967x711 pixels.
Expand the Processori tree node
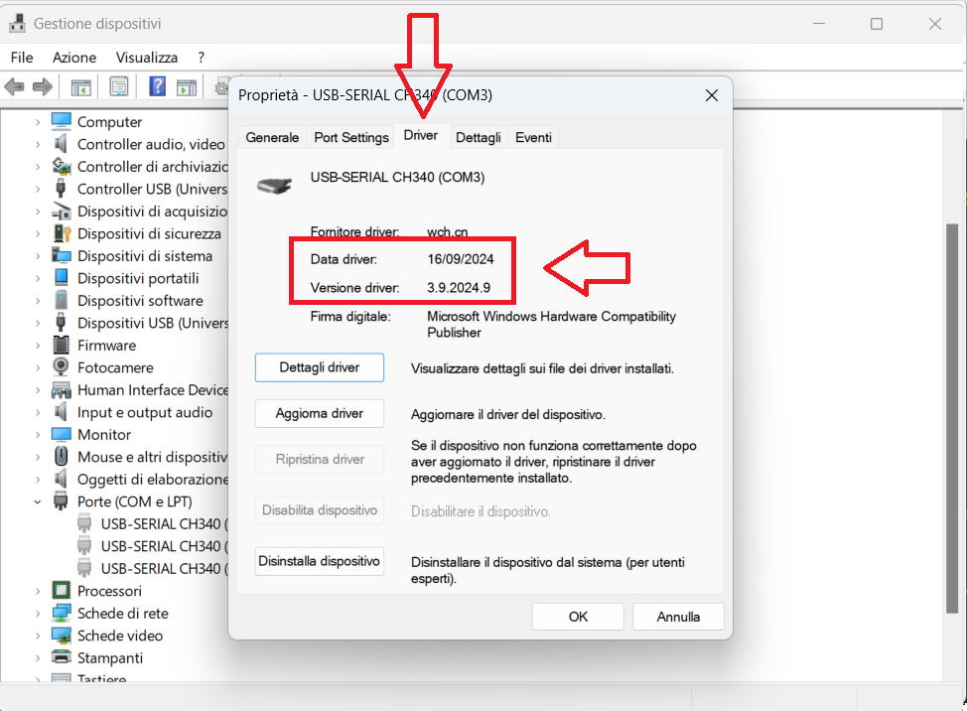tap(38, 591)
